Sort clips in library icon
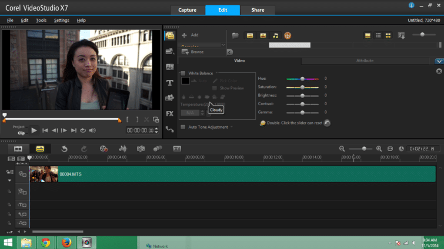This screenshot has height=249, width=444. 401,35
